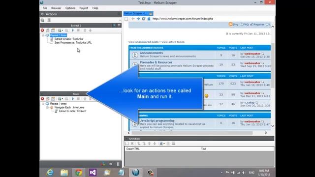Click the browser forward arrow

pos(138,19)
